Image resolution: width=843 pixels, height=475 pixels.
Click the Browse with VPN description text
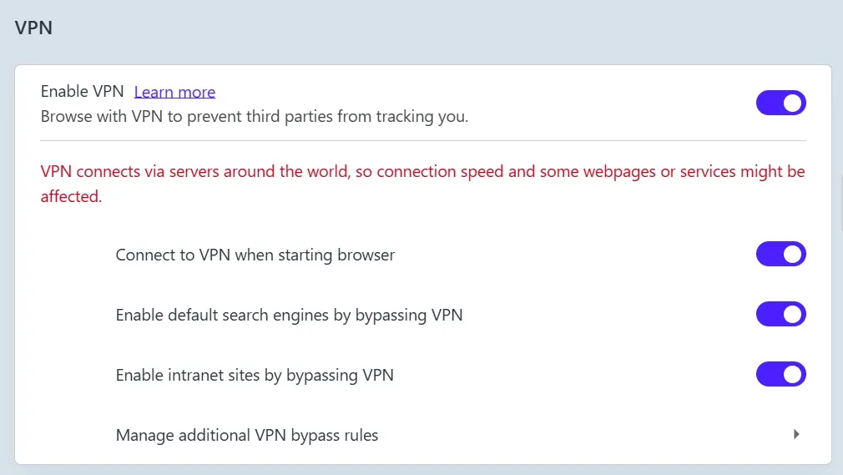pos(255,117)
